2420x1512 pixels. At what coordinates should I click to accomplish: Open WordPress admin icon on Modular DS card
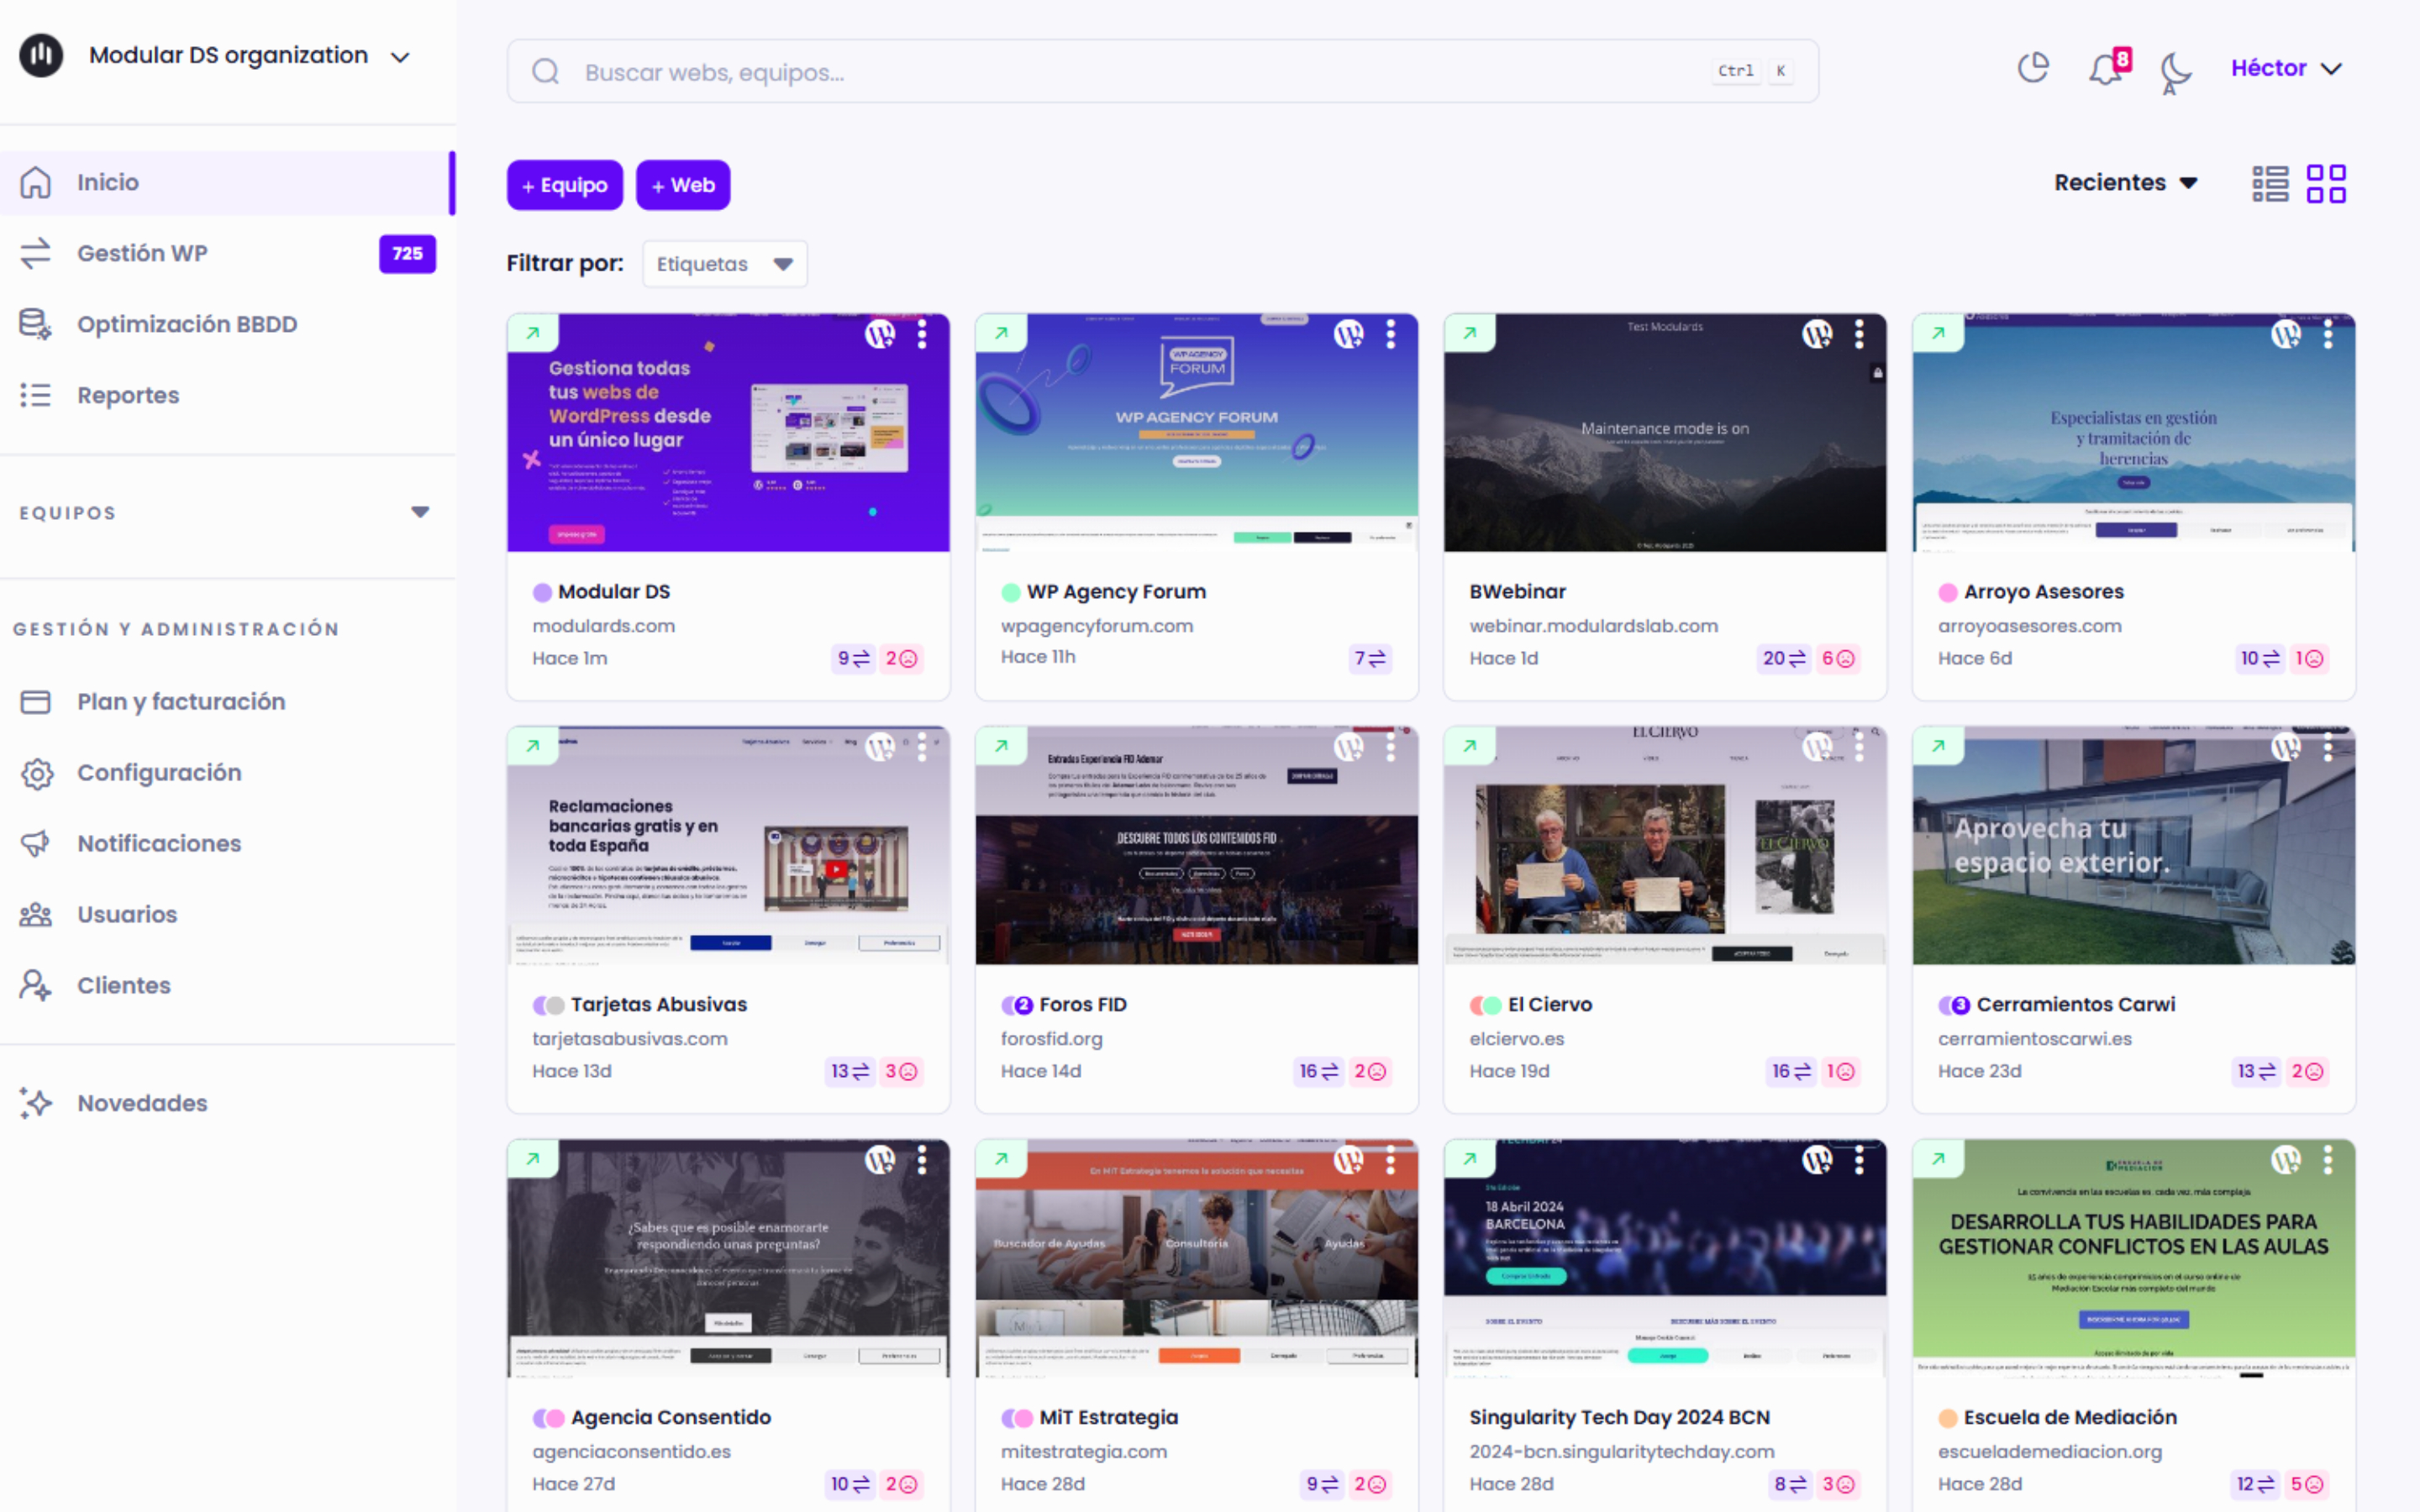pos(878,333)
